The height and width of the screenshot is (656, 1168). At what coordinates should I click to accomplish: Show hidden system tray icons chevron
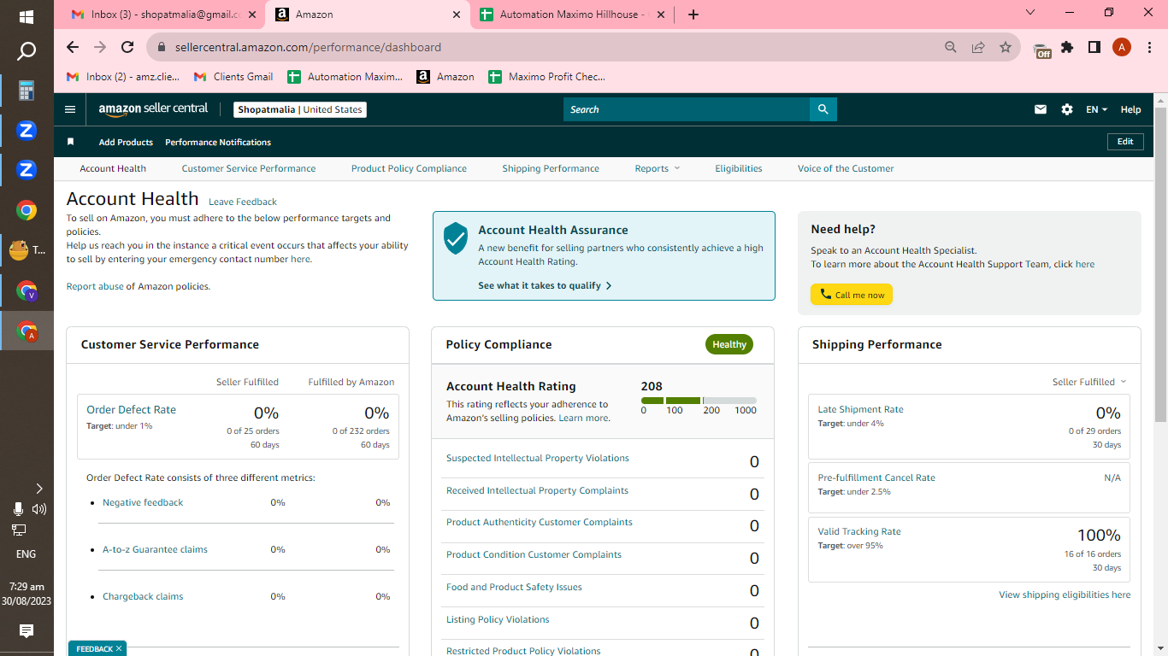(x=39, y=489)
